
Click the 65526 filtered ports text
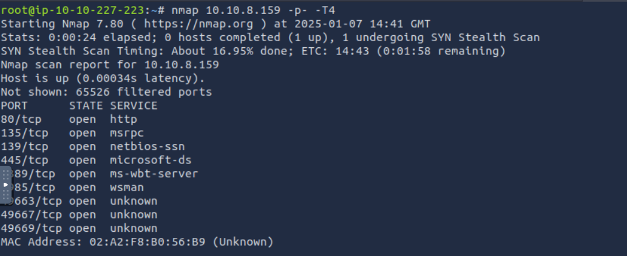pyautogui.click(x=130, y=92)
